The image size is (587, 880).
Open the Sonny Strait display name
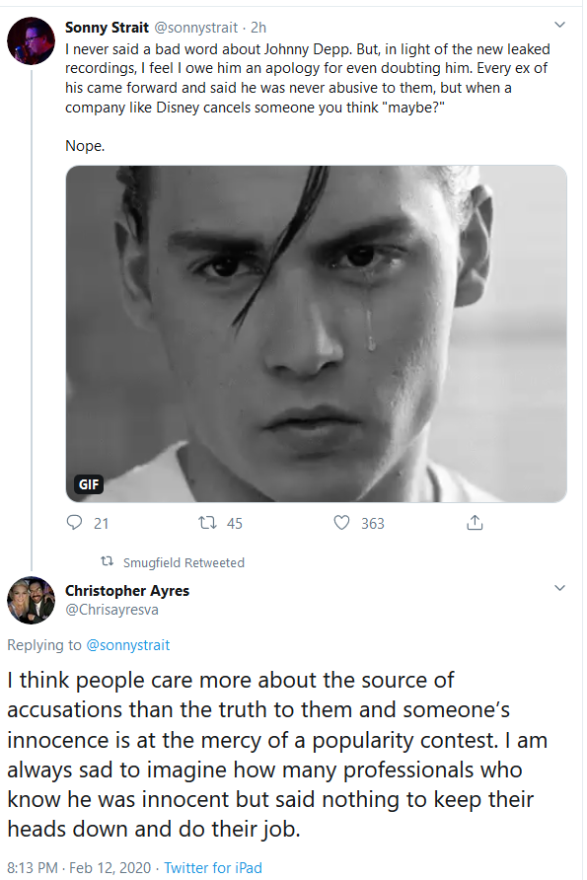point(107,28)
